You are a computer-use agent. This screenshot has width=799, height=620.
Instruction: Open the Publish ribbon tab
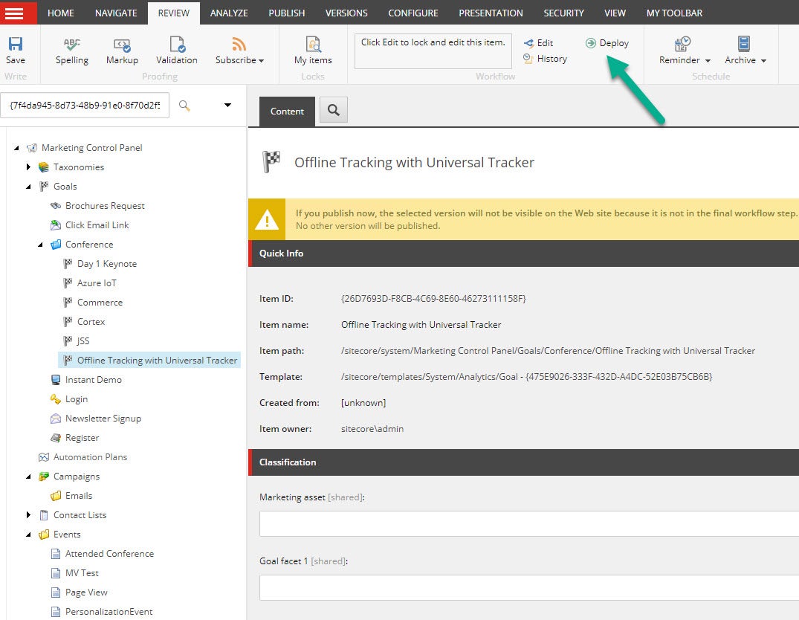pos(286,13)
